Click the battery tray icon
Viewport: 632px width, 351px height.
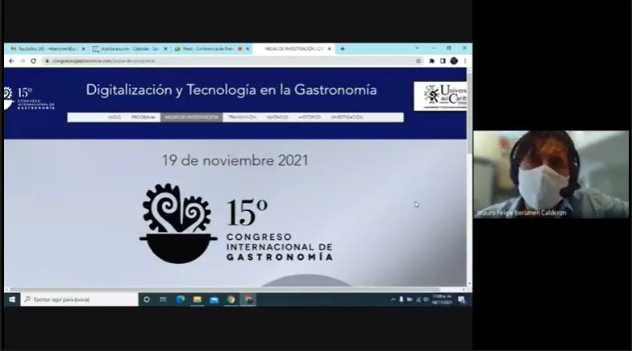pyautogui.click(x=410, y=299)
